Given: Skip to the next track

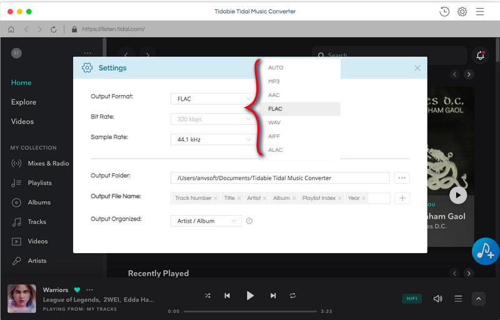Looking at the screenshot, I should tap(273, 296).
